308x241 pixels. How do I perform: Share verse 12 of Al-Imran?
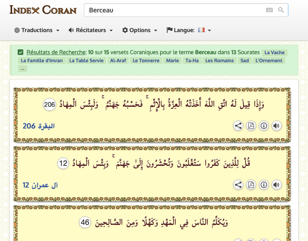[238, 185]
